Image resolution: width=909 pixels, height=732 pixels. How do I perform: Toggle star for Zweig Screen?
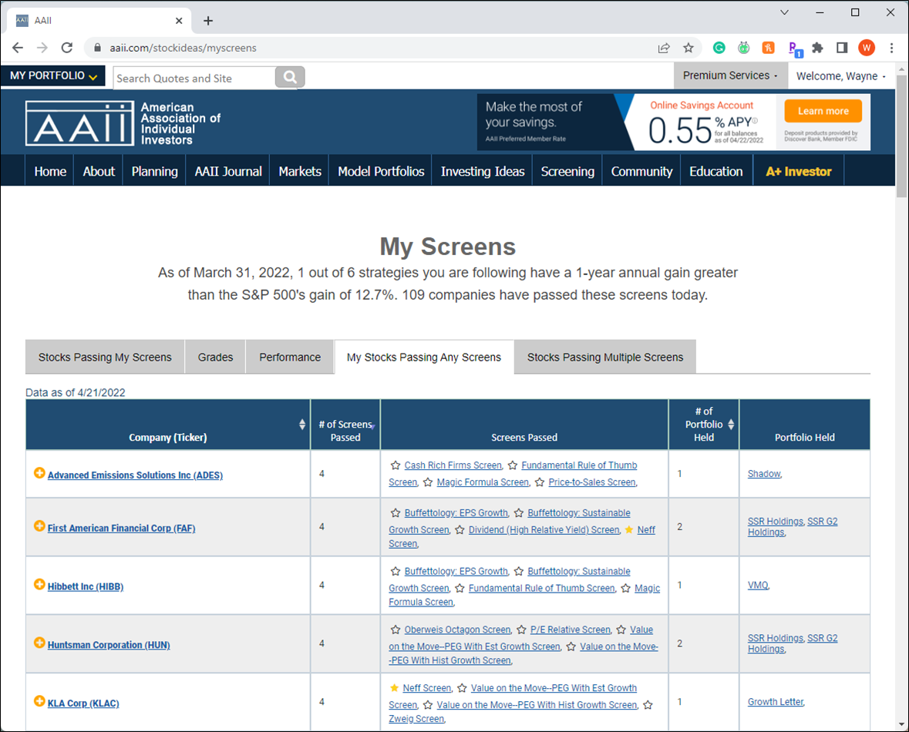[x=648, y=705]
